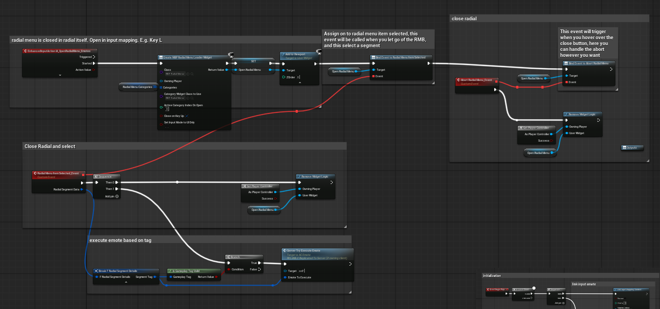
Task: Open the Category Widget Class to Use dropdown
Action: pyautogui.click(x=175, y=98)
